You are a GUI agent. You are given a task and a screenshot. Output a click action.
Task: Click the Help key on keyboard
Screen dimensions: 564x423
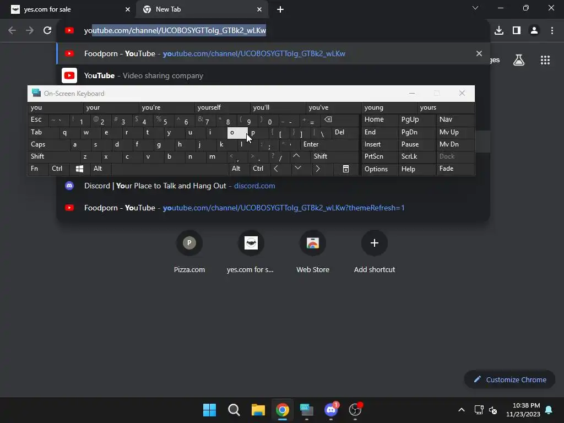pos(416,169)
